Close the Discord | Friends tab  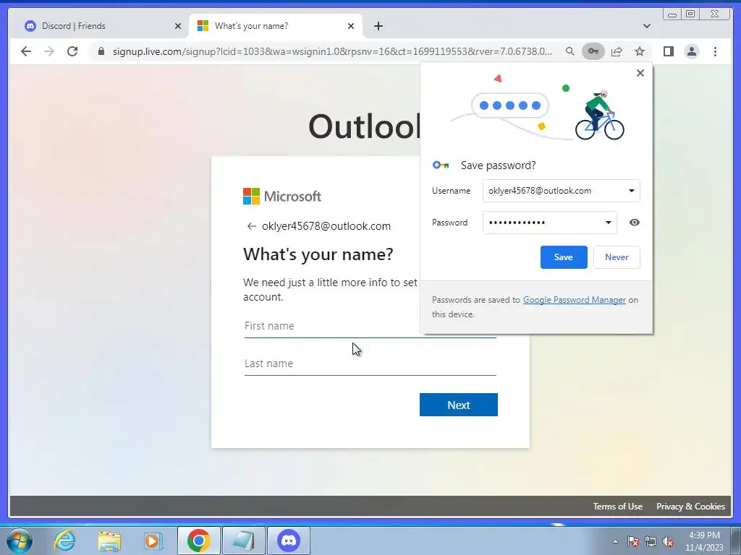point(178,26)
